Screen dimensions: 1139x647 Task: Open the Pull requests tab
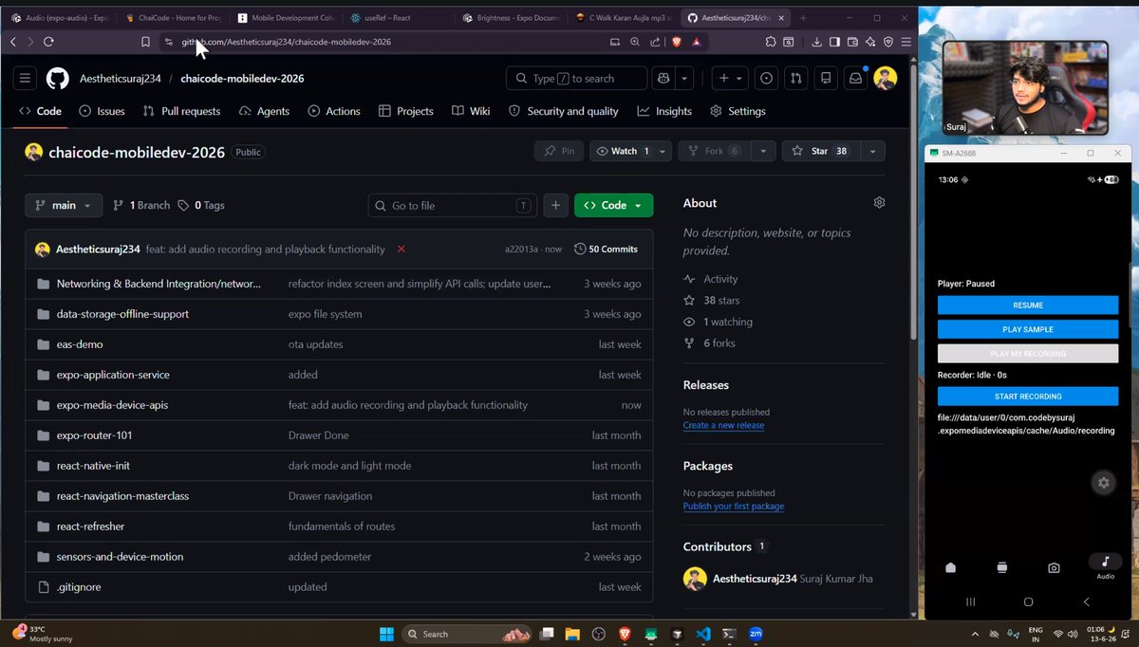181,111
